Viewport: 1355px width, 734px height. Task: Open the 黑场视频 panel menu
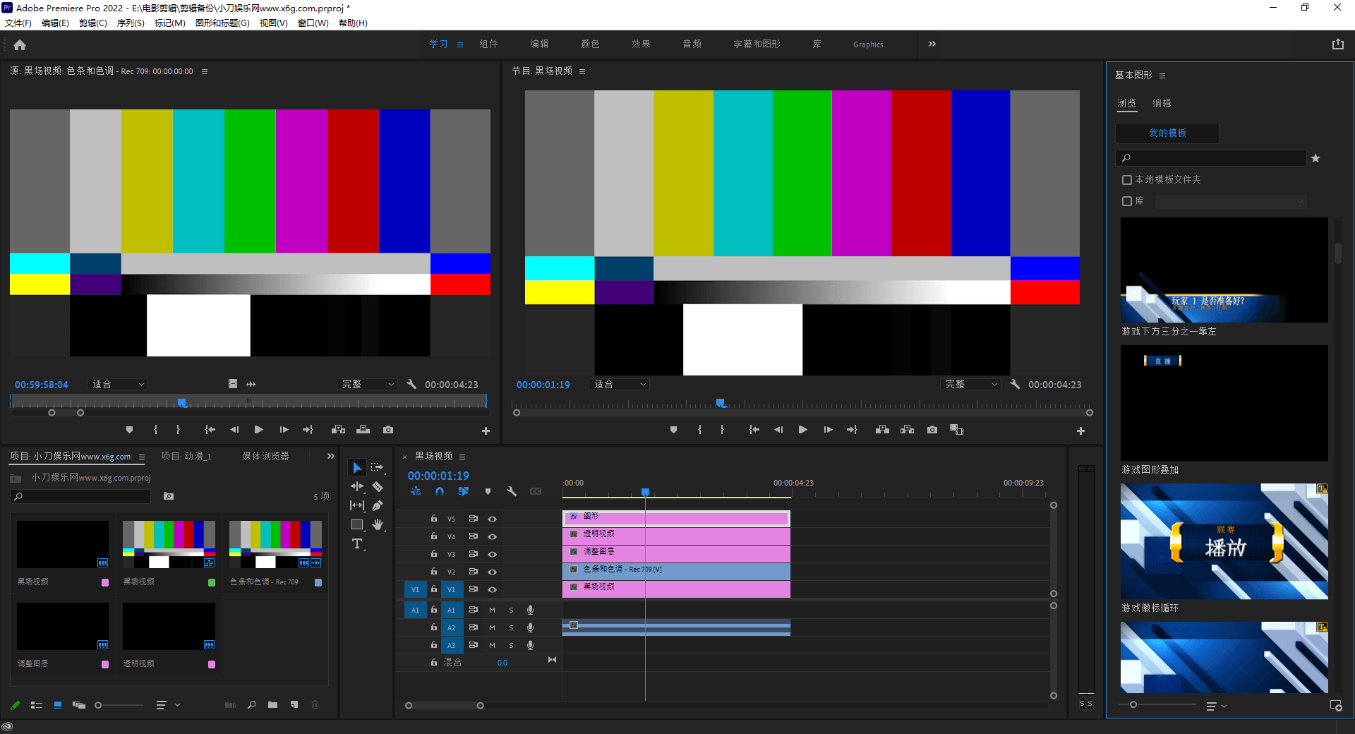[462, 457]
